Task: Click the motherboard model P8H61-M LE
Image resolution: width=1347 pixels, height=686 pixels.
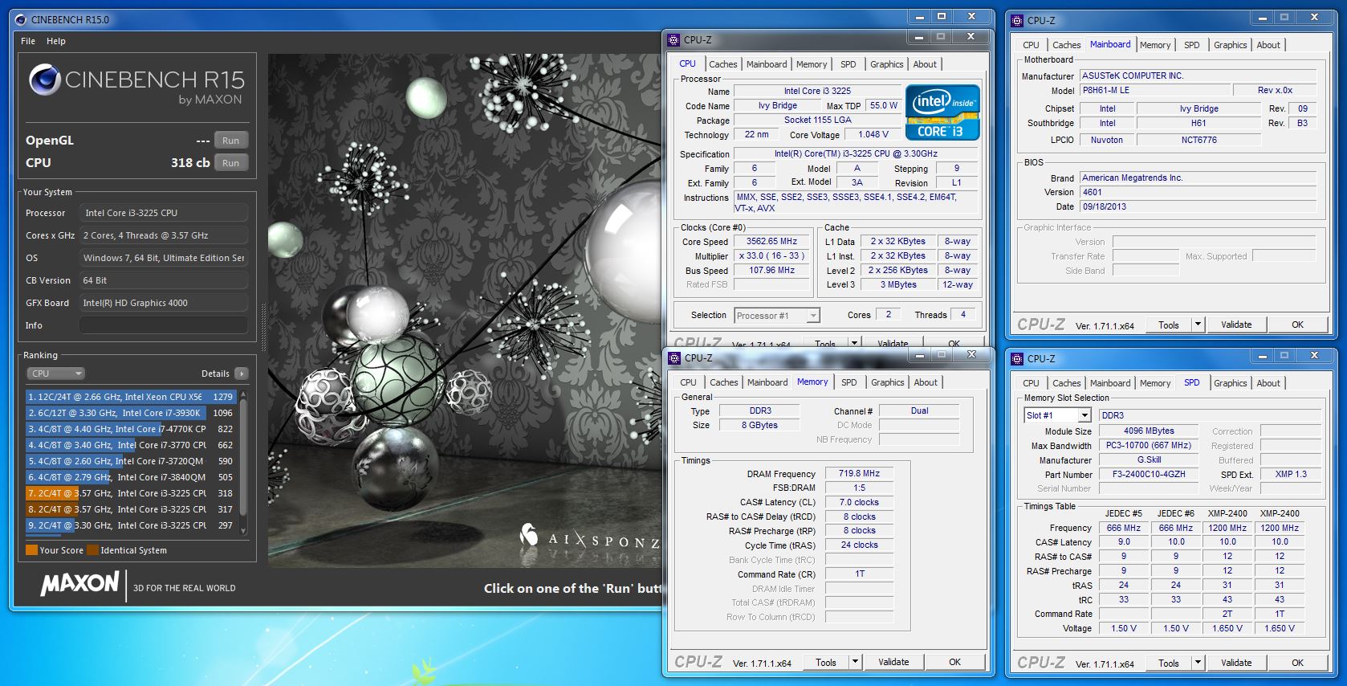Action: tap(1154, 90)
